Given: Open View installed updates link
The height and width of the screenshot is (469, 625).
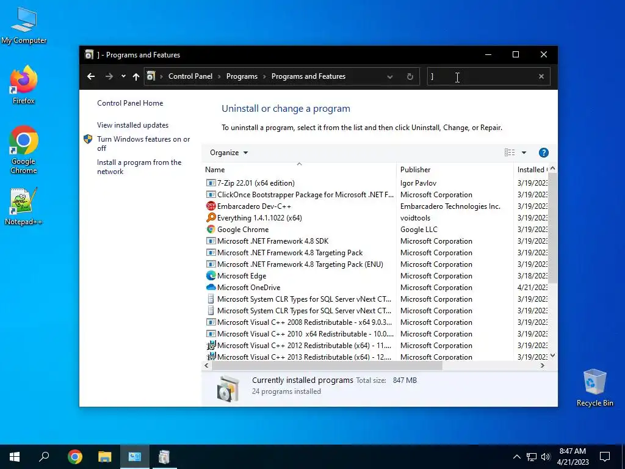Looking at the screenshot, I should [x=132, y=125].
